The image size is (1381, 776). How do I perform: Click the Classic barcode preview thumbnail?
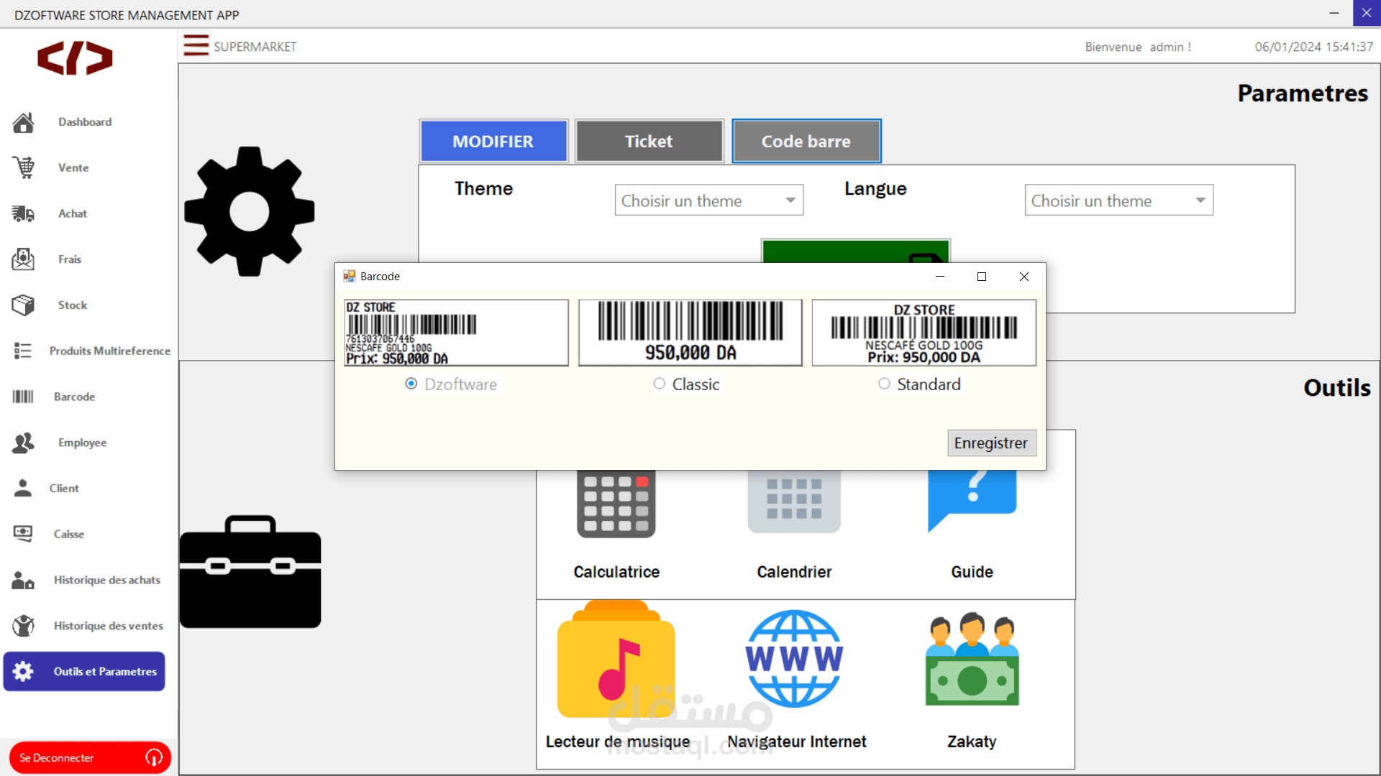point(690,333)
